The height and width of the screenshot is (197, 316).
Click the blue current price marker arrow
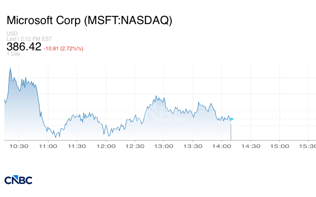coord(232,119)
